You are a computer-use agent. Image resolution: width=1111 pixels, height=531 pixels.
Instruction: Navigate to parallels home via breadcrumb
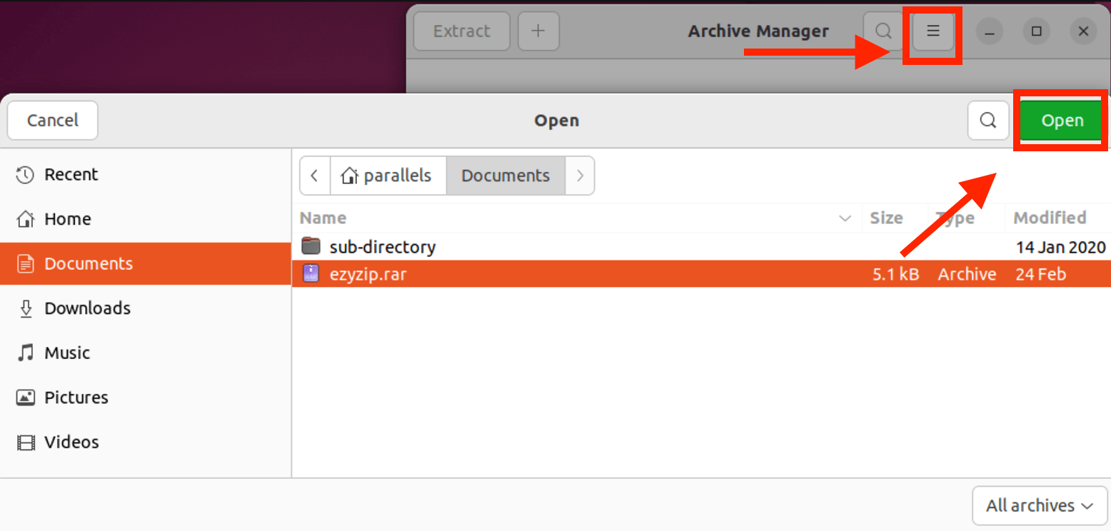[x=388, y=176]
